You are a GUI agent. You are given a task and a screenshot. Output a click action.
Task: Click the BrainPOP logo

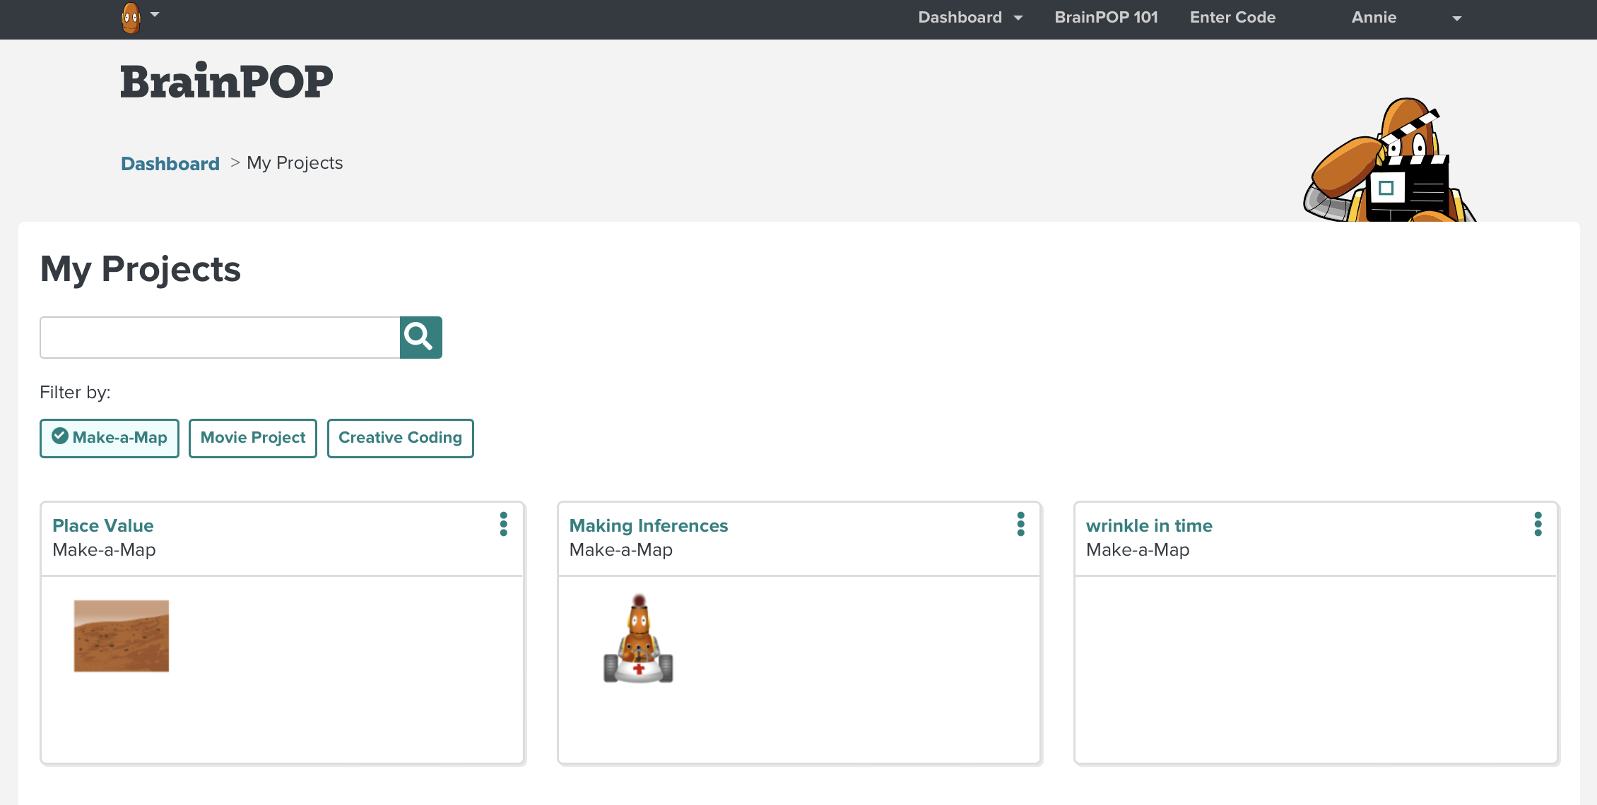[226, 80]
